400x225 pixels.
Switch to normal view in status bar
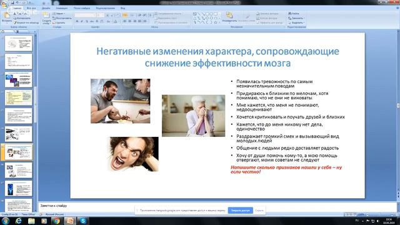pos(347,214)
